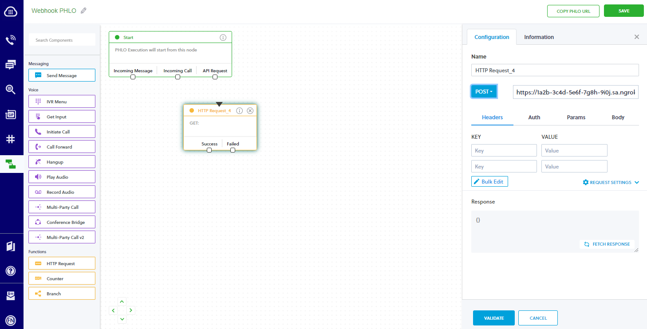This screenshot has width=647, height=329.
Task: Select the API Request trigger on Start node
Action: coord(215,70)
